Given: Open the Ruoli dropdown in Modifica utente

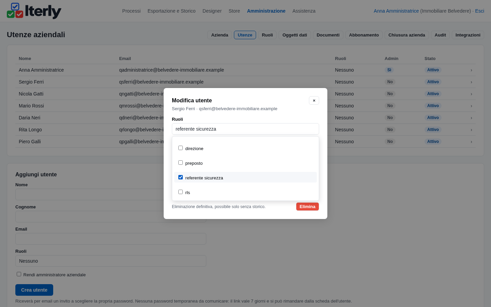Looking at the screenshot, I should [245, 129].
